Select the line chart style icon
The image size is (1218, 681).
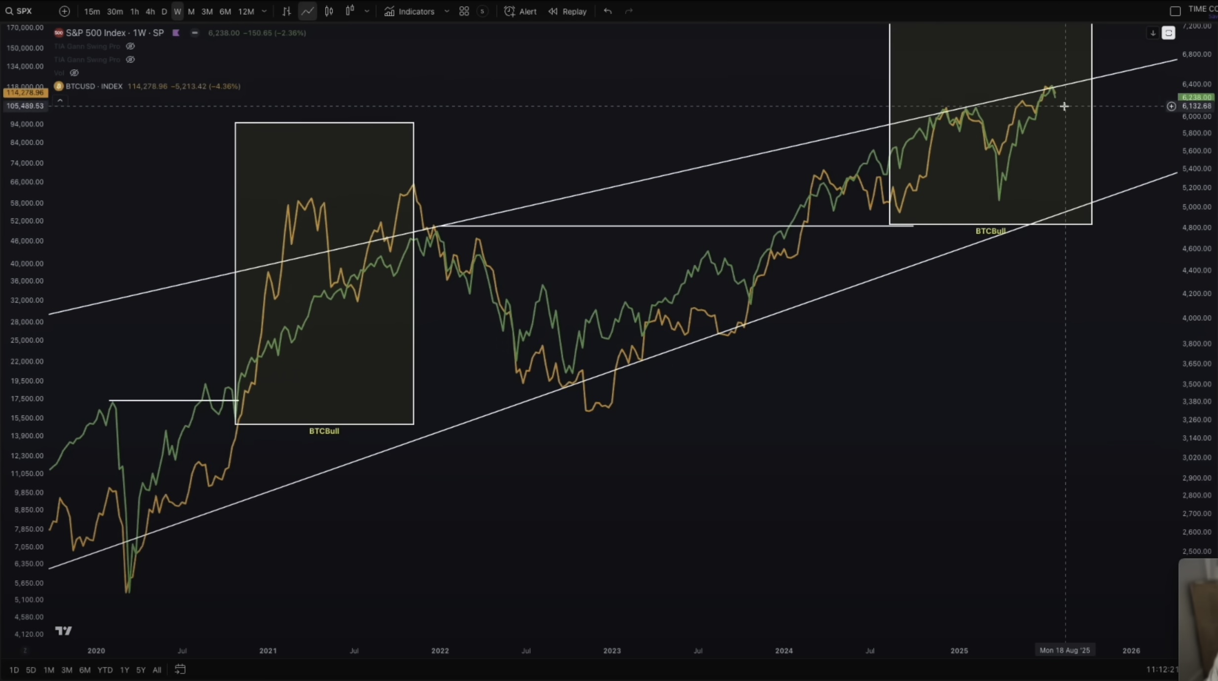tap(307, 11)
